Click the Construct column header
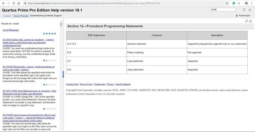This screenshot has width=255, height=132. coord(157,35)
